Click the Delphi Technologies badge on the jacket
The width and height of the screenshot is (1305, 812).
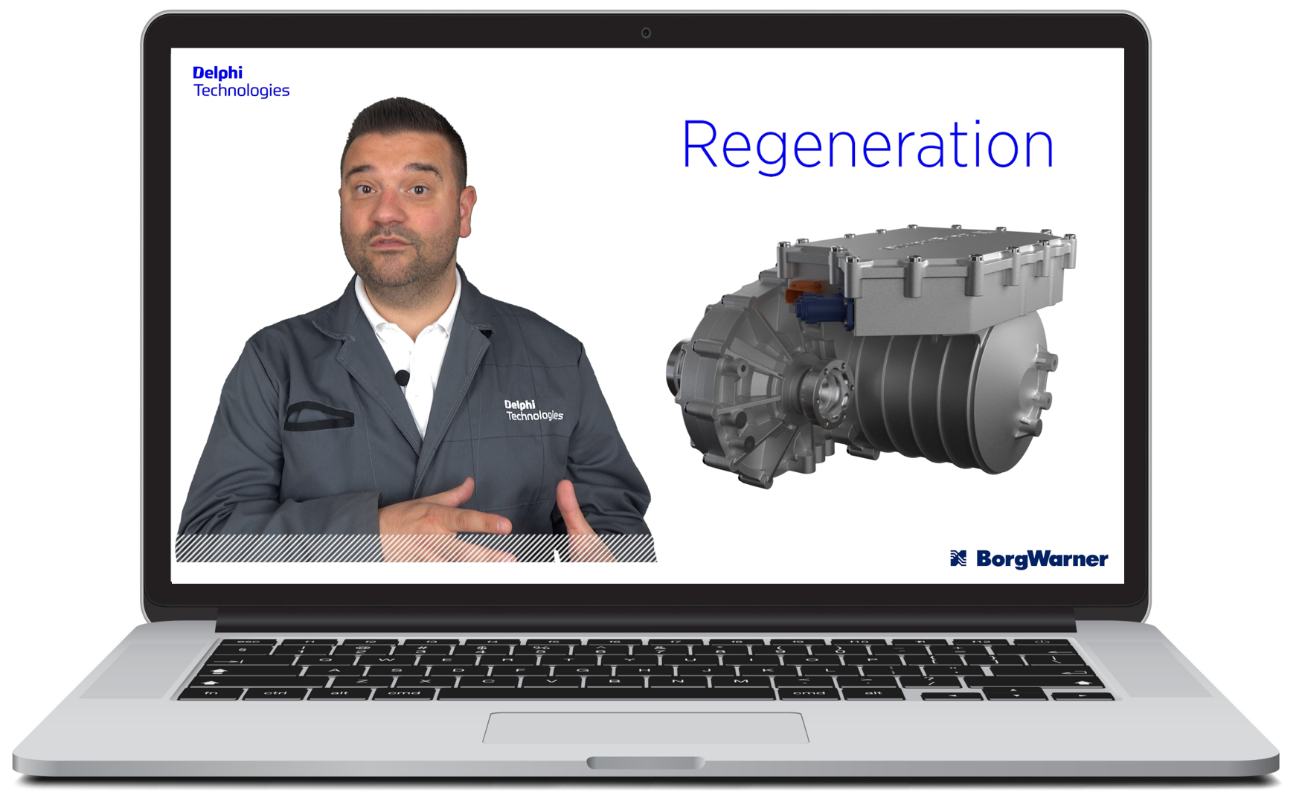[x=533, y=410]
